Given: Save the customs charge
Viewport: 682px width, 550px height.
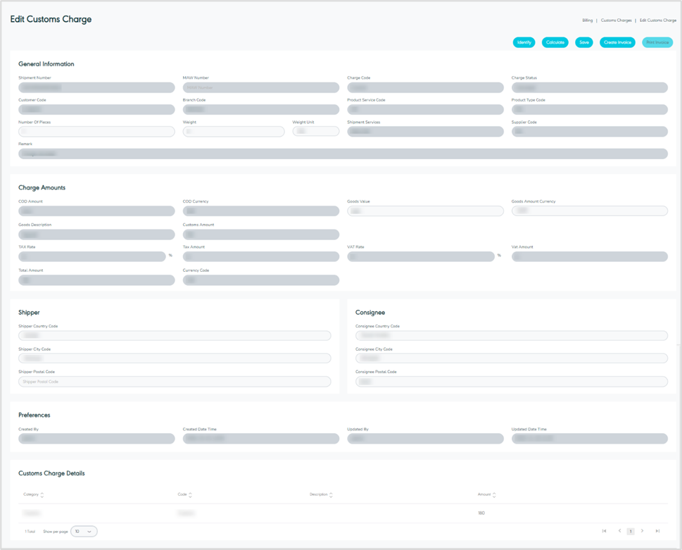Looking at the screenshot, I should [583, 42].
